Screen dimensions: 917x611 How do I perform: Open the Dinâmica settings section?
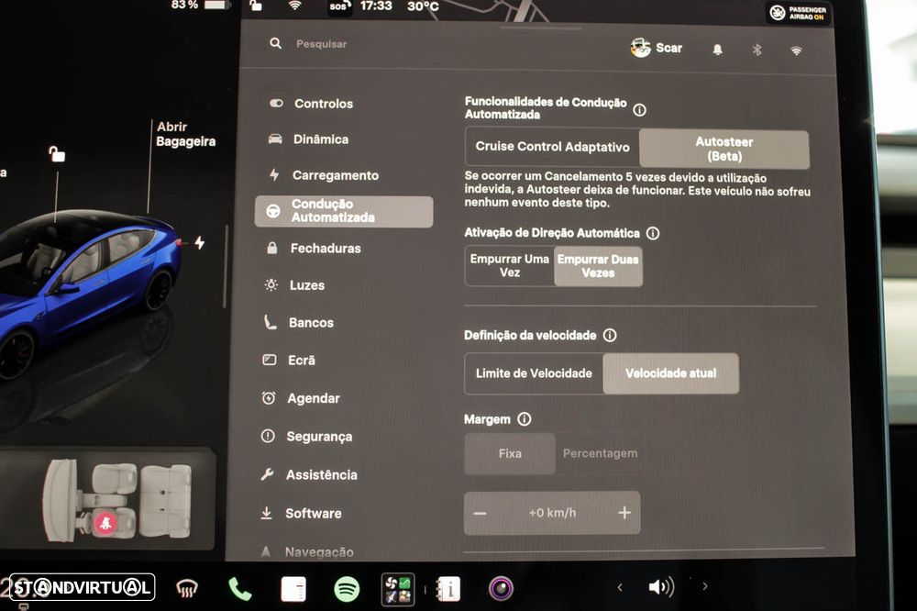pos(308,139)
